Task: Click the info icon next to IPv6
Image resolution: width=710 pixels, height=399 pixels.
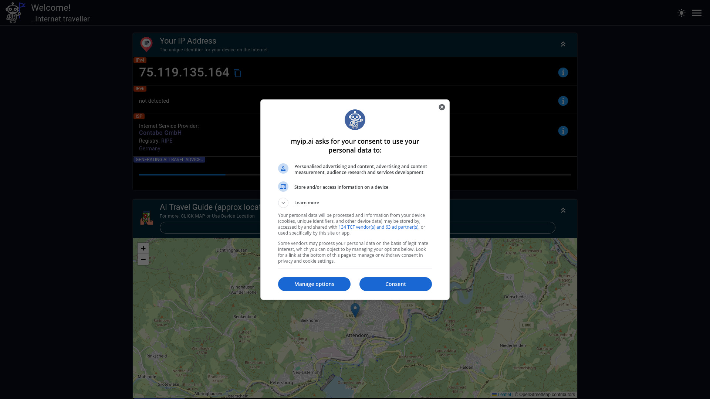Action: point(563,101)
